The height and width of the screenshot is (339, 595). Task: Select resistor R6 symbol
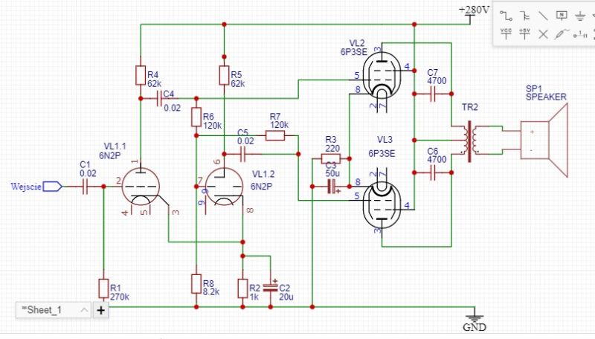pos(196,117)
